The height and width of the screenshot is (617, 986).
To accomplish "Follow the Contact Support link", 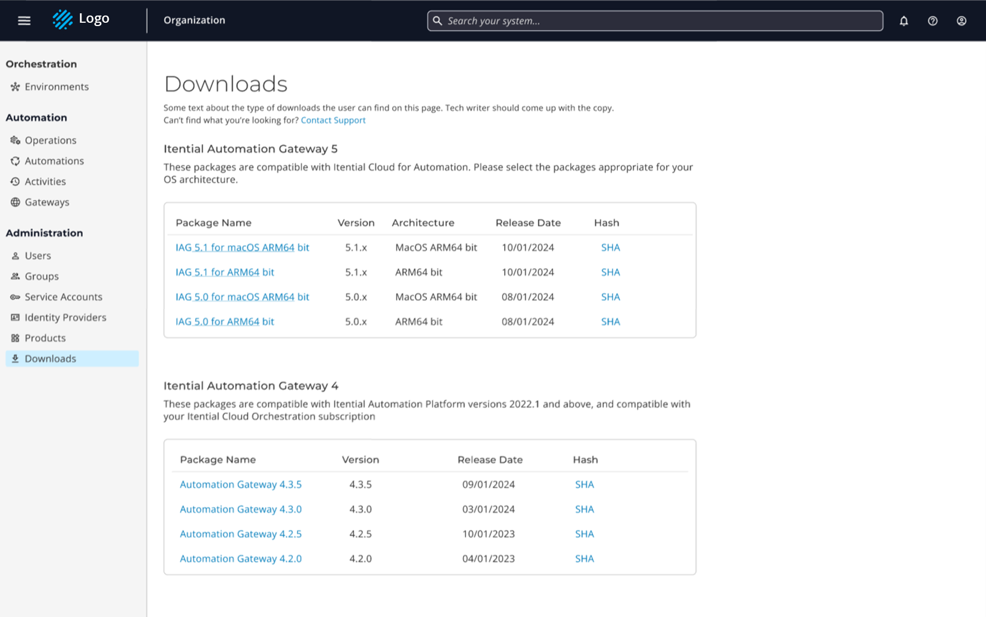I will (x=333, y=120).
